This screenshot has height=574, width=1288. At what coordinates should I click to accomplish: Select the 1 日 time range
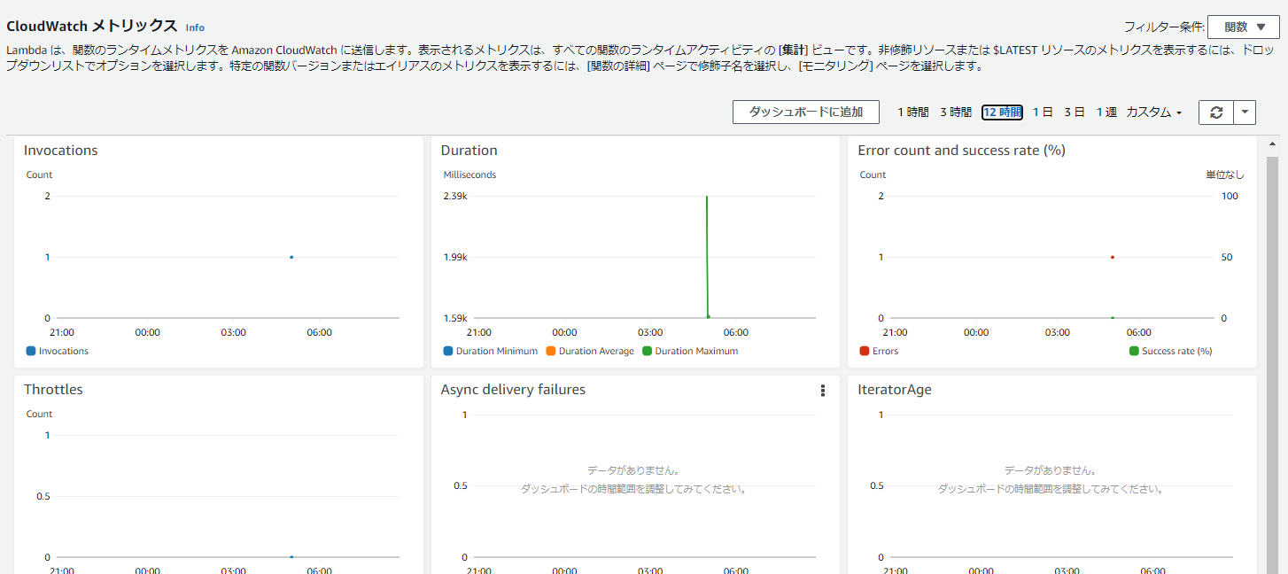coord(1043,112)
